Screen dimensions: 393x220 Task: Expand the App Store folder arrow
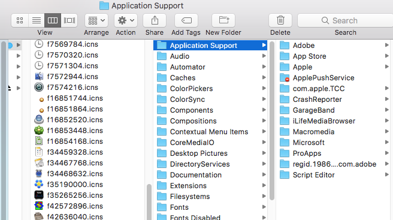point(387,56)
